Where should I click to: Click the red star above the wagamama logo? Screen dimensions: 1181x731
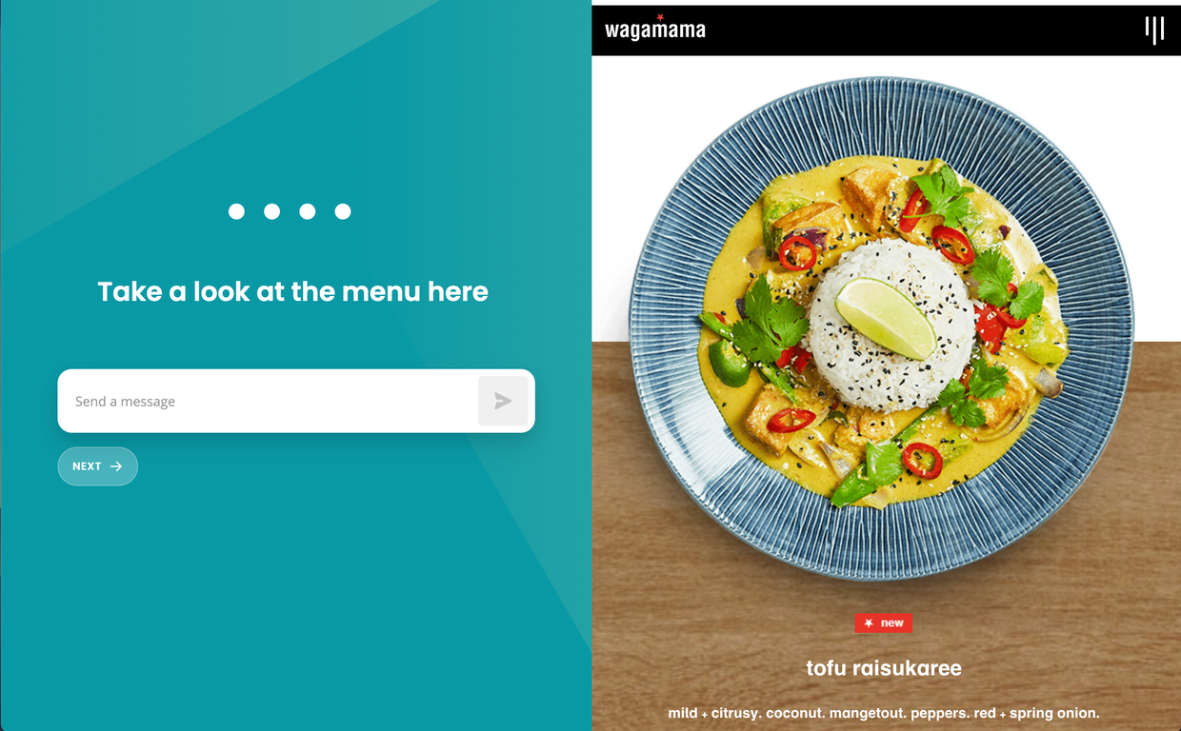(x=659, y=17)
